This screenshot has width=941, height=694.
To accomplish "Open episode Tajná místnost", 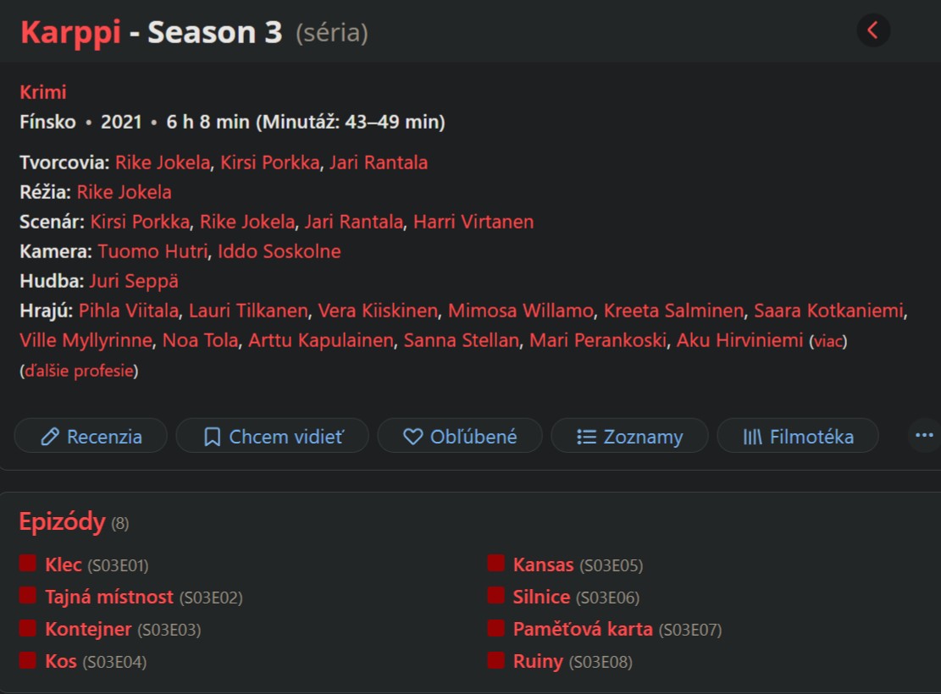I will tap(109, 597).
